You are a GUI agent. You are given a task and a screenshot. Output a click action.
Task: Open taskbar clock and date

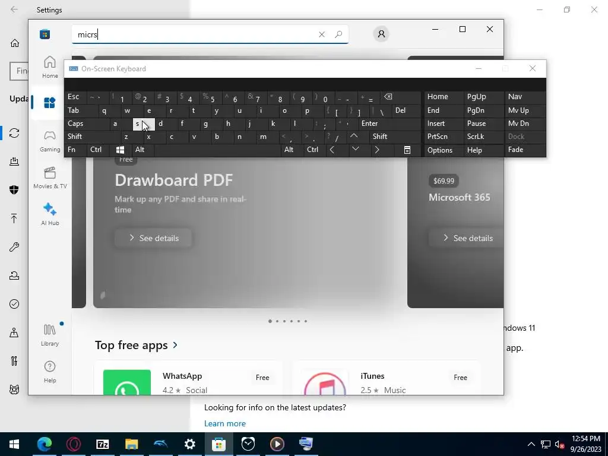585,444
